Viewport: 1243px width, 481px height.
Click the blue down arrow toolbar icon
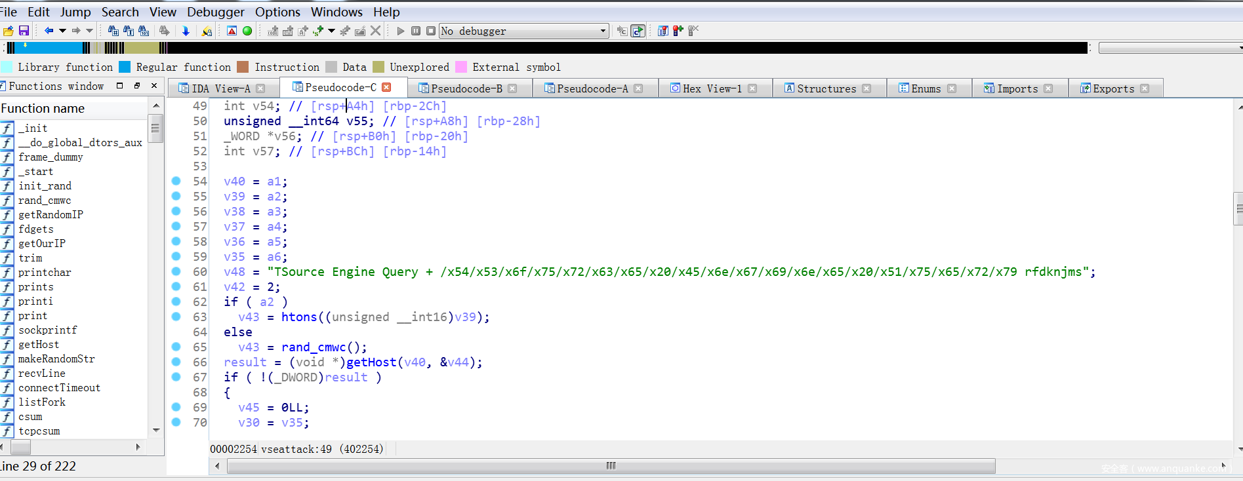click(x=186, y=31)
